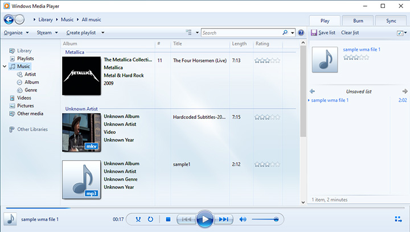Viewport: 410px width, 232px height.
Task: Click Clear list
Action: (x=350, y=32)
